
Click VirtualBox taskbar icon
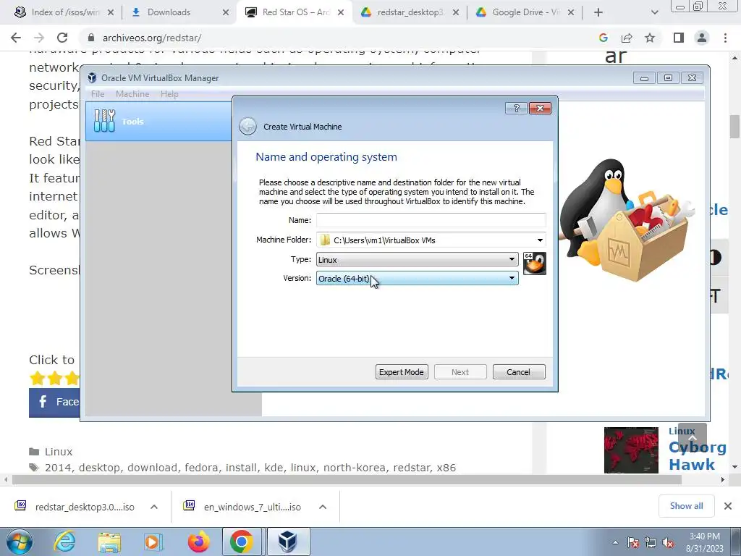[x=287, y=542]
